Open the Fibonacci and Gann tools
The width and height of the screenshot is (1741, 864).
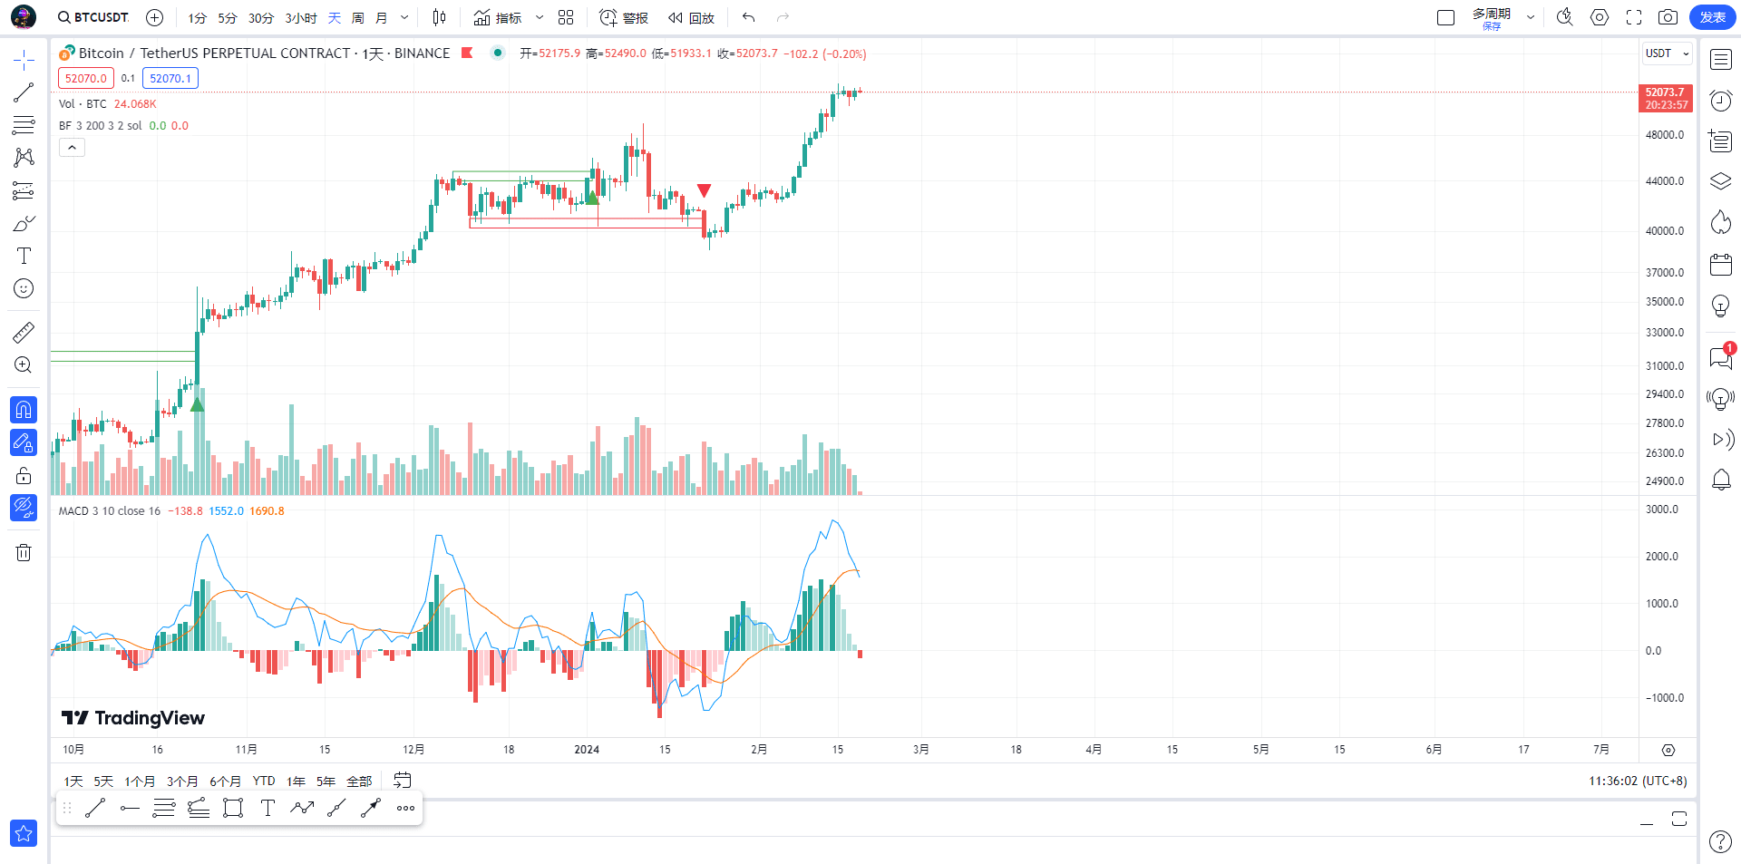24,125
